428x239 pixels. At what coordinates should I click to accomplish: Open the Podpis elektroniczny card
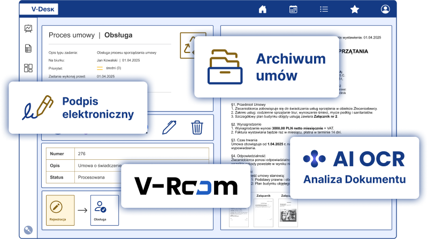pos(78,107)
